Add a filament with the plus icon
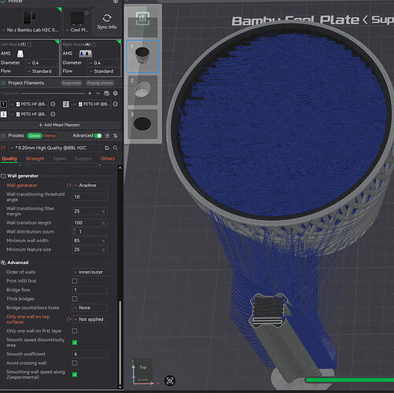 pyautogui.click(x=90, y=94)
